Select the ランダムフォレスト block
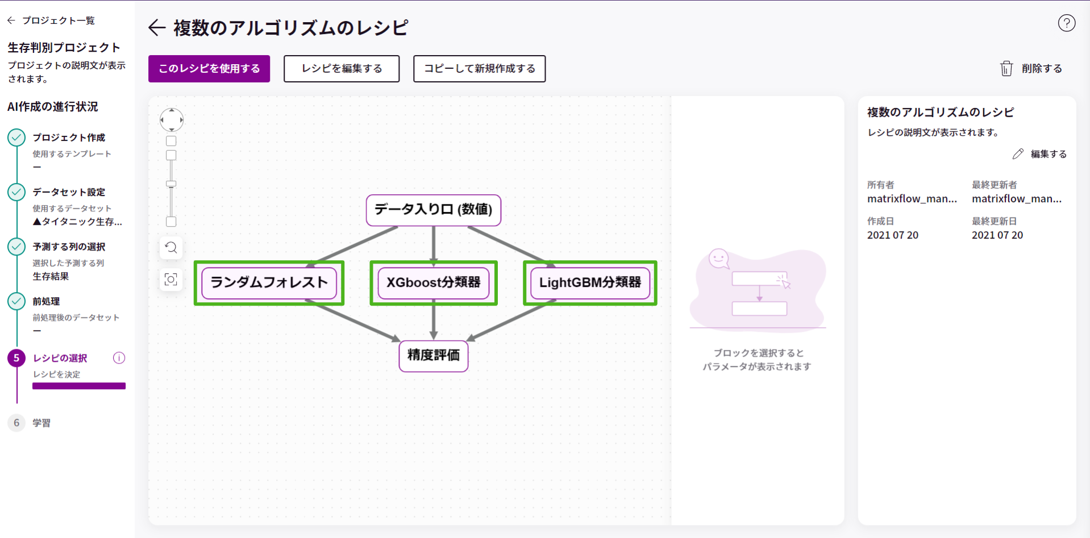This screenshot has width=1090, height=538. 269,283
